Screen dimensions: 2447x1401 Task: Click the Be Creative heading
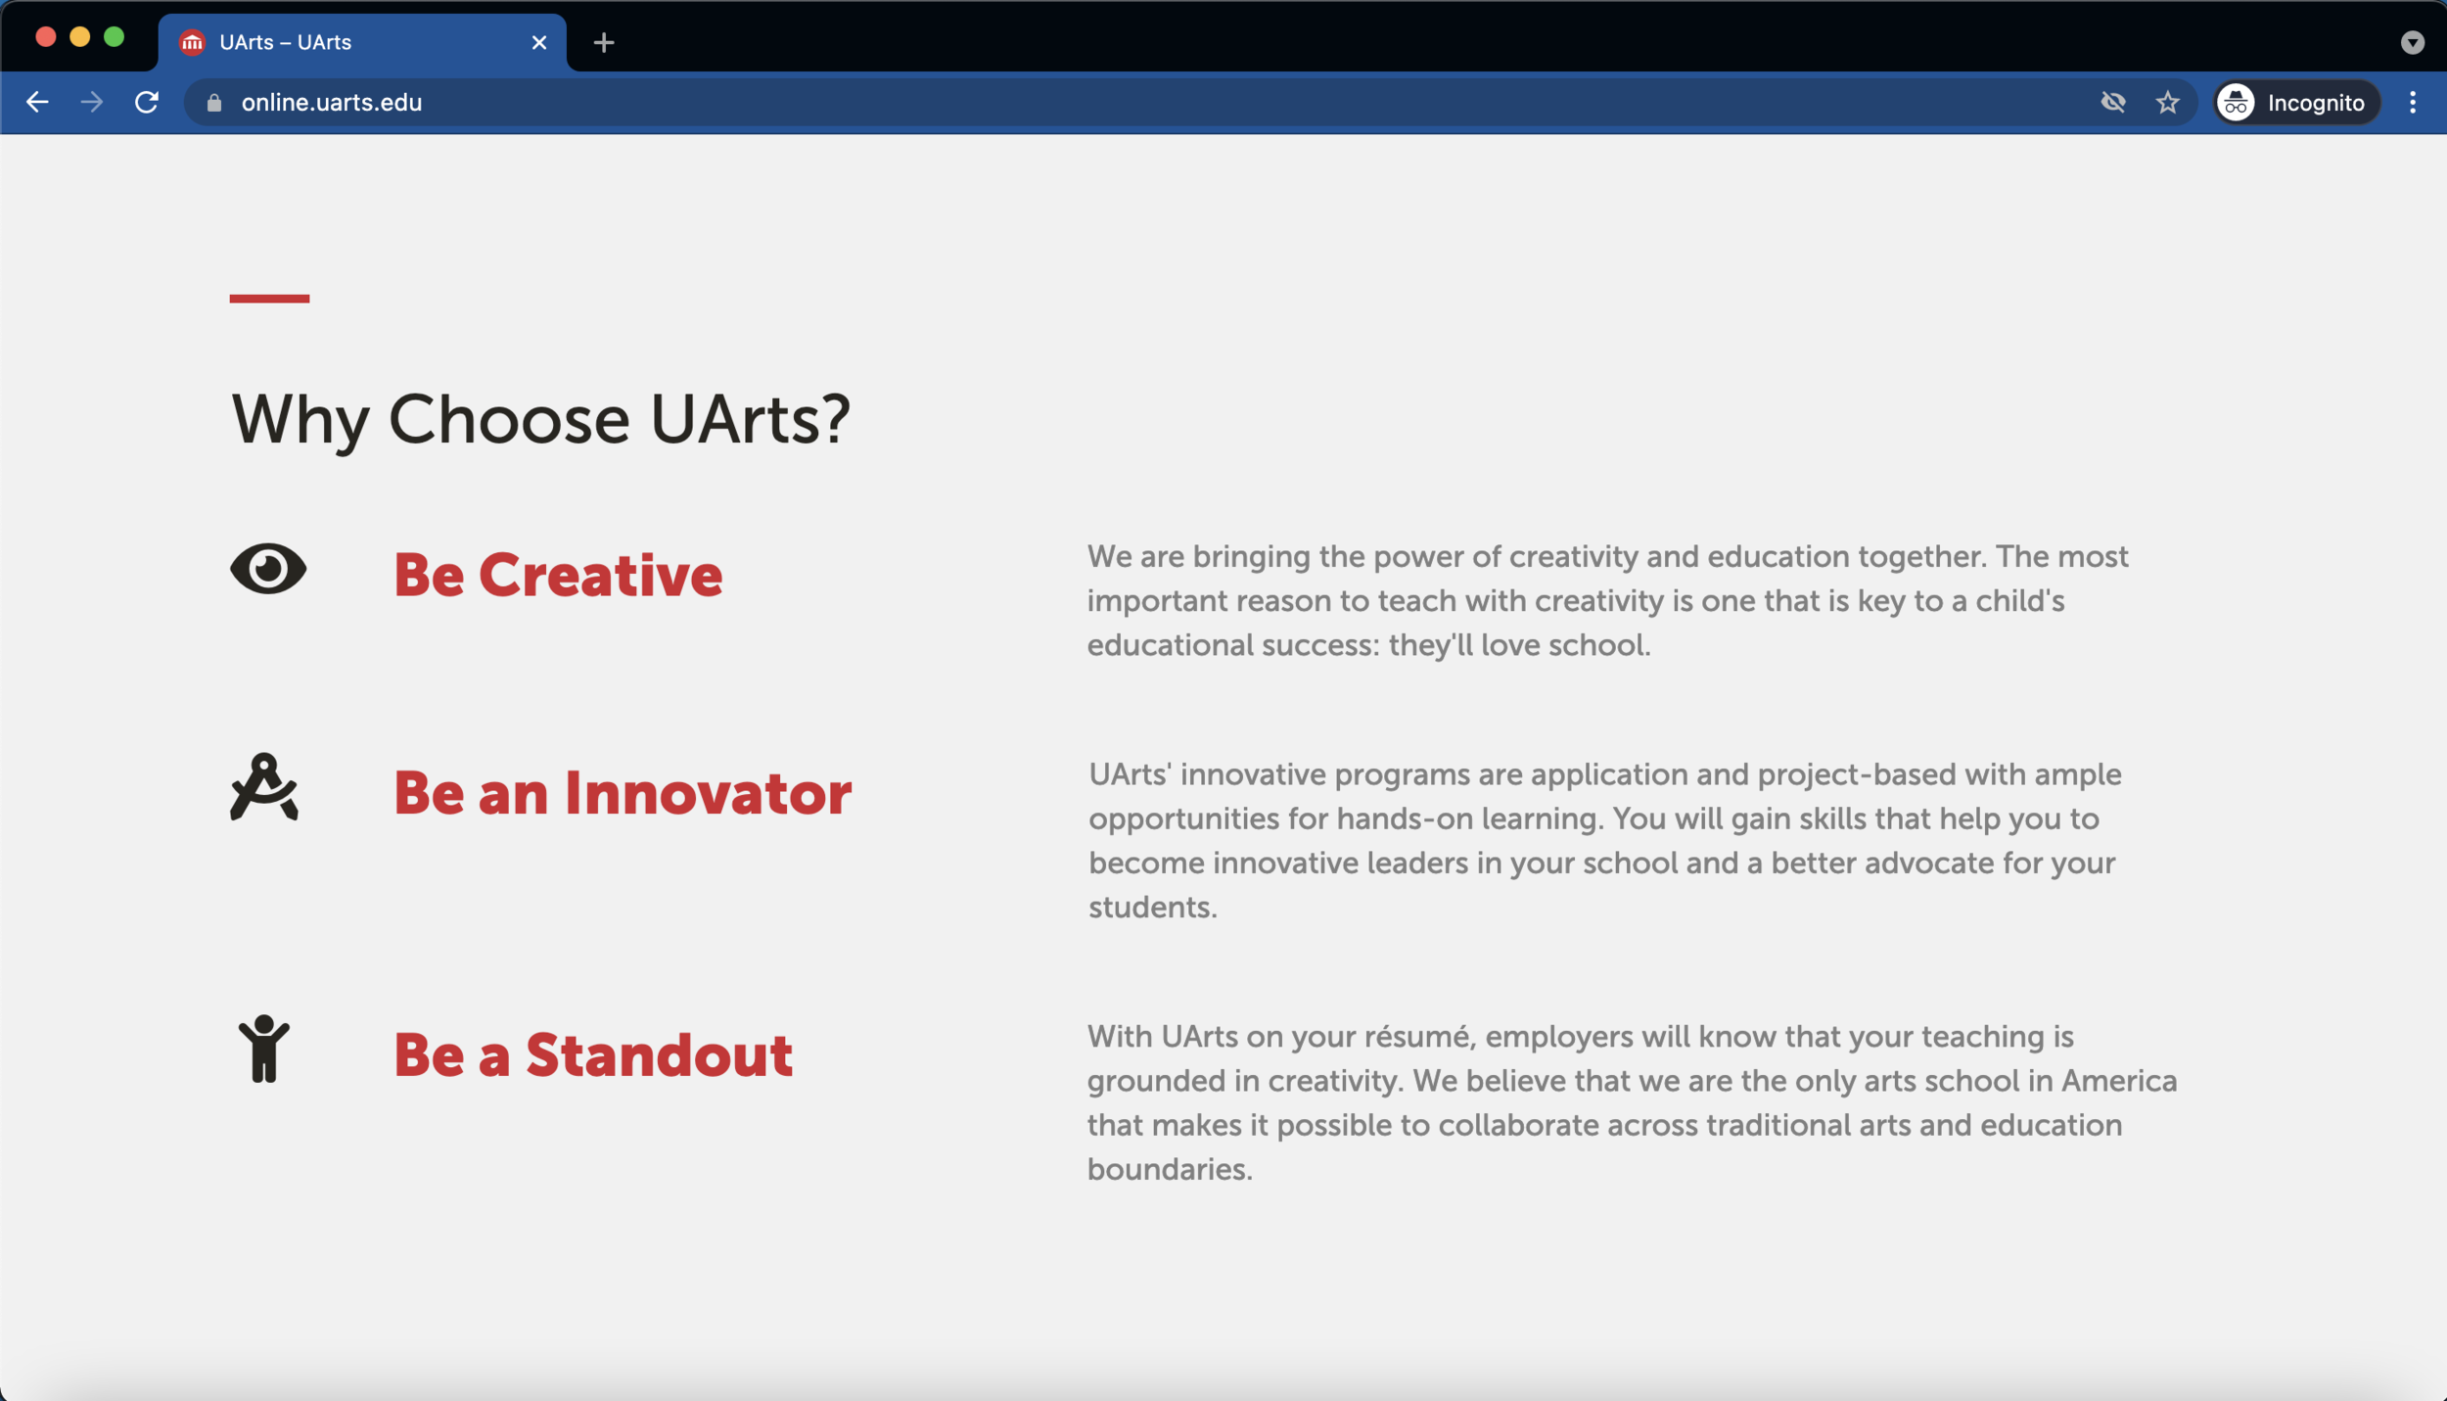(558, 575)
